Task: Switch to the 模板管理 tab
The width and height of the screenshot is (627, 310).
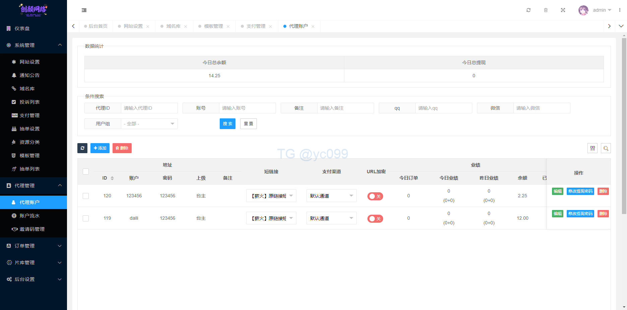Action: click(x=213, y=26)
